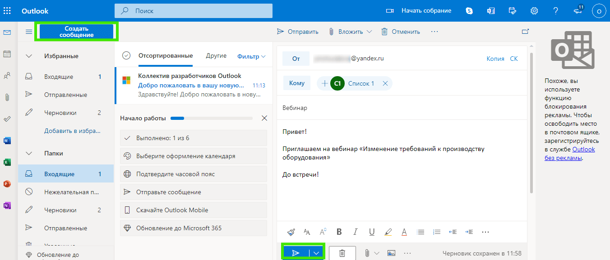Open the Excel app icon in sidebar
Screen dimensions: 610x260
coord(7,162)
